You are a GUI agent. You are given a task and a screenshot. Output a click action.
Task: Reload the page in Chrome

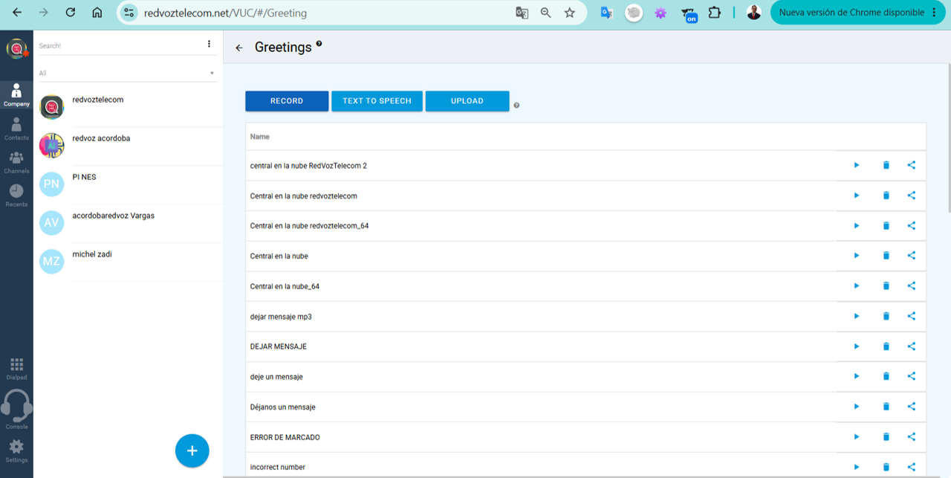(70, 13)
